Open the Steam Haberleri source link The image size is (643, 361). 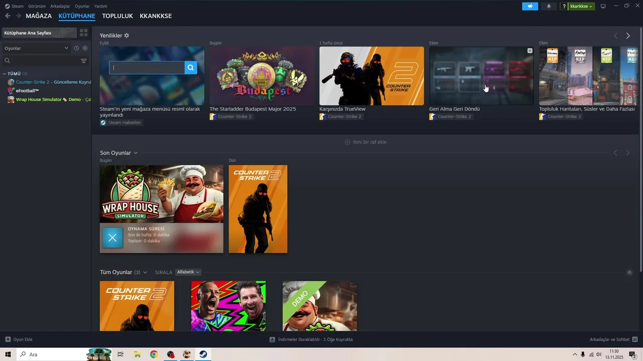point(121,122)
